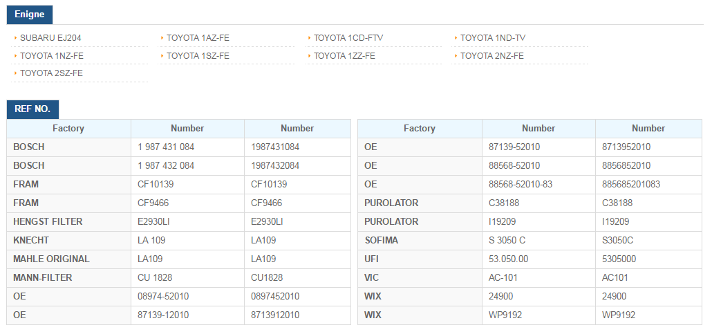Select the REF NO. section tab
The height and width of the screenshot is (332, 712).
click(x=32, y=109)
